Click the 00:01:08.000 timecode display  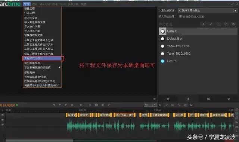[x=7, y=105]
